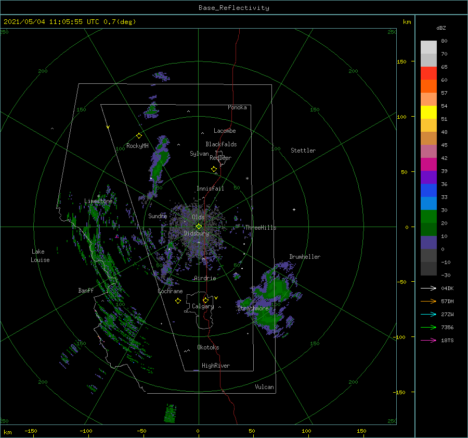Pick the slate purple 0–10 dBZ swatch
This screenshot has height=438, width=468.
428,243
